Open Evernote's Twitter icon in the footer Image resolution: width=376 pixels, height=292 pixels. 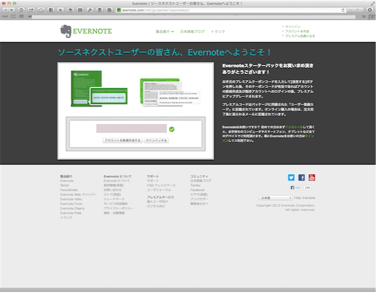(x=291, y=177)
